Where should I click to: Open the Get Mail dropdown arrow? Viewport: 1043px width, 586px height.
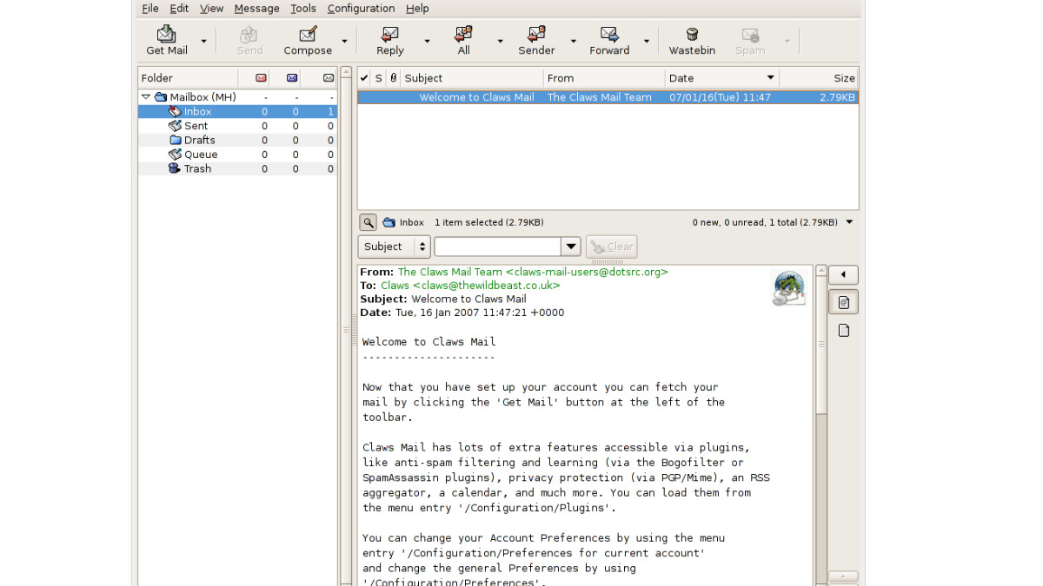[x=205, y=41]
